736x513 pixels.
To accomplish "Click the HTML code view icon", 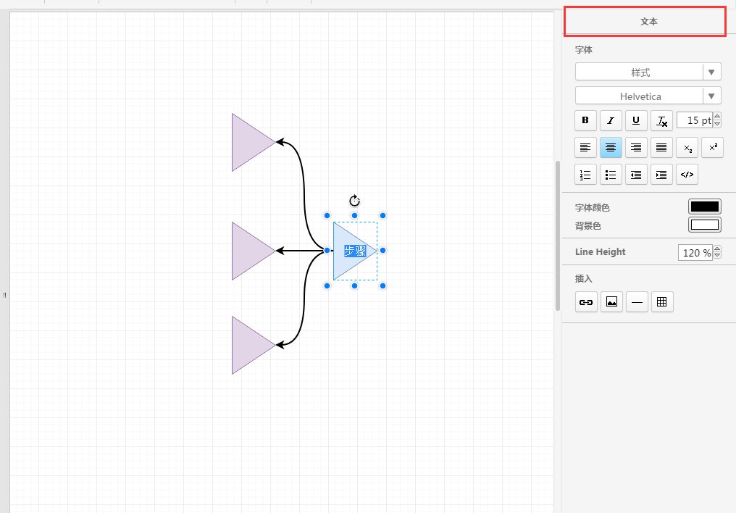I will coord(687,175).
